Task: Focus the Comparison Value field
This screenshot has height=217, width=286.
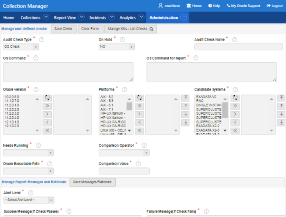Action: [124, 171]
